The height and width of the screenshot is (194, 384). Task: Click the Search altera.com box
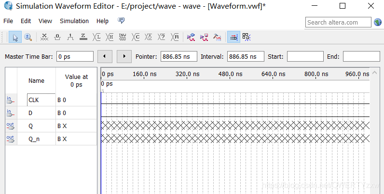click(x=338, y=22)
